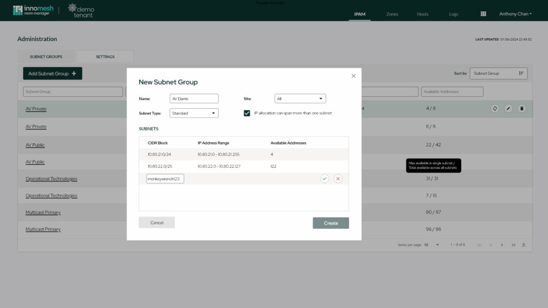Viewport: 548px width, 308px height.
Task: Expand the Subnet Type dropdown
Action: point(194,113)
